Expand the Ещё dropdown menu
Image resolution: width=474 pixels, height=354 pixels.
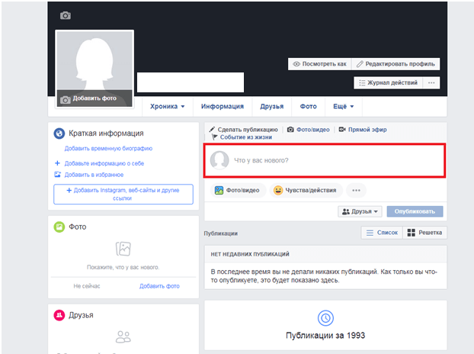pyautogui.click(x=341, y=106)
